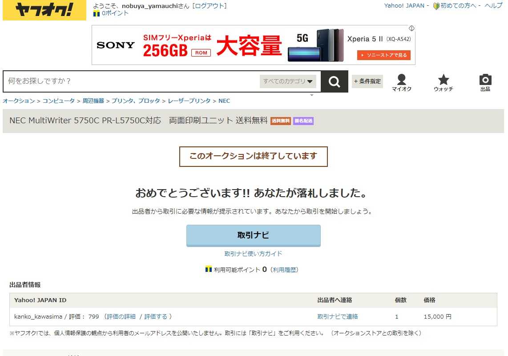Click the ログアウト link
Viewport: 508px width, 356px height.
[x=210, y=6]
